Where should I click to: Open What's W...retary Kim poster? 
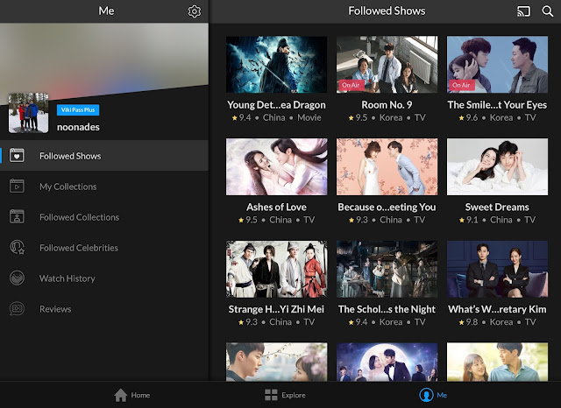(x=497, y=269)
